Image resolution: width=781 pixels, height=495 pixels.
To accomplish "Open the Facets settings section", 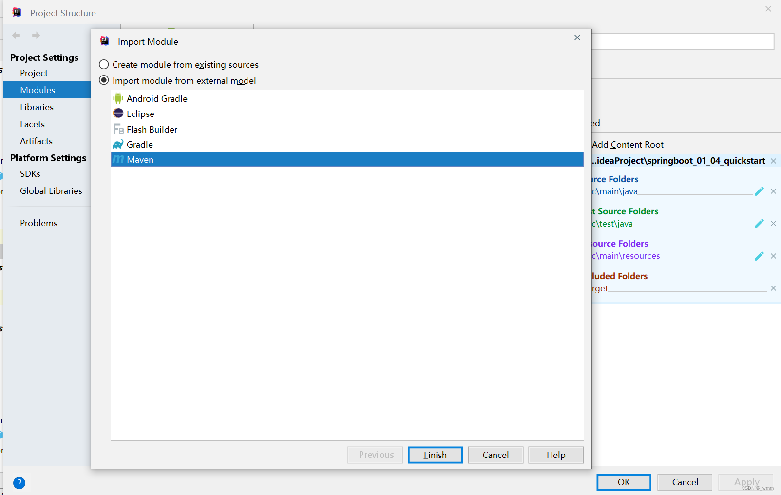I will click(32, 124).
